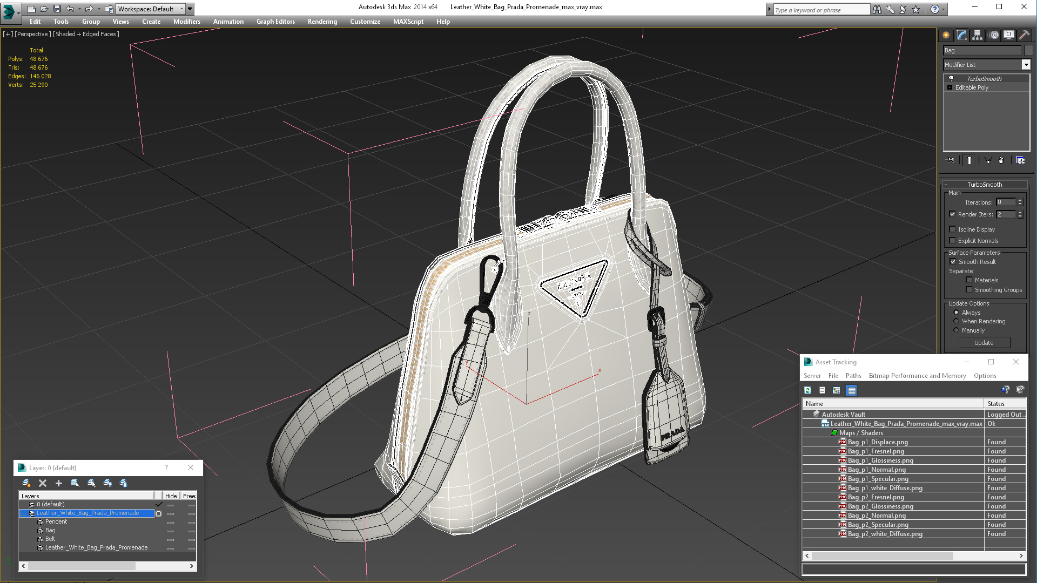Click Configure Modifier Sets icon
Viewport: 1037px width, 583px height.
pyautogui.click(x=1020, y=160)
